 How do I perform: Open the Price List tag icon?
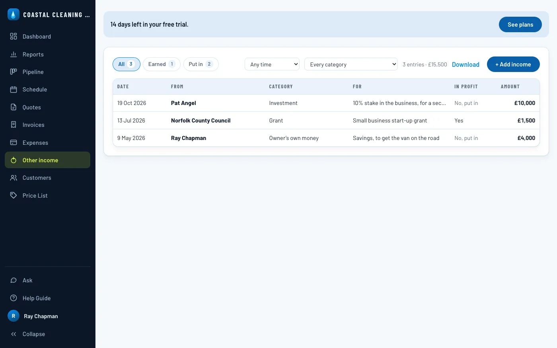pos(14,195)
